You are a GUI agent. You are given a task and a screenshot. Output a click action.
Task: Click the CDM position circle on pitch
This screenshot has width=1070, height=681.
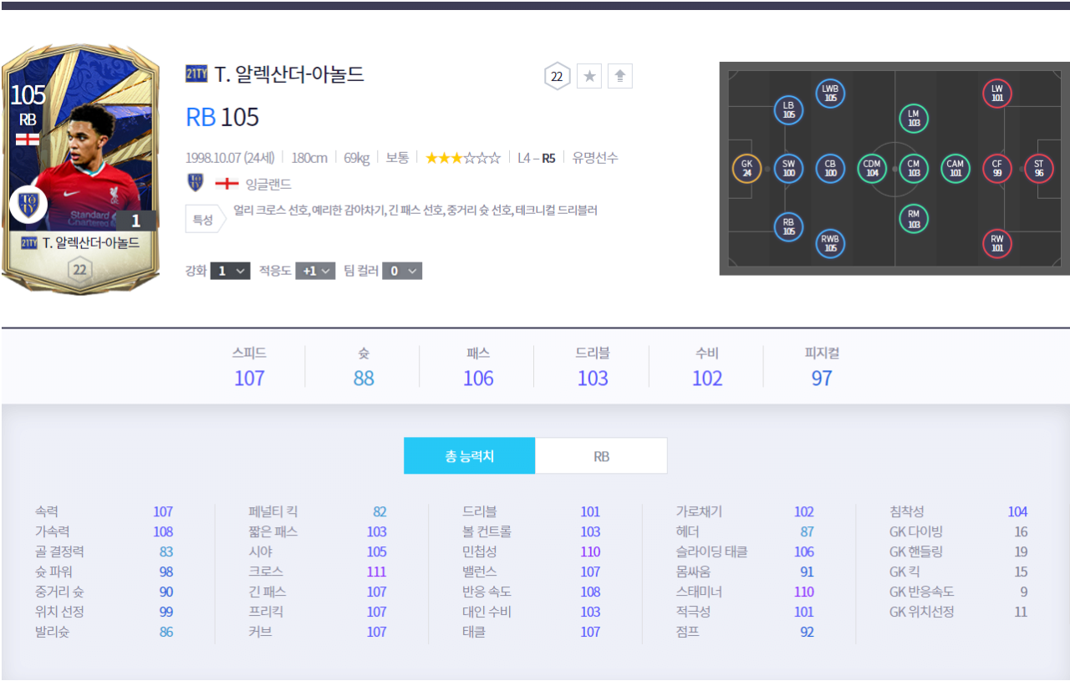pyautogui.click(x=872, y=169)
